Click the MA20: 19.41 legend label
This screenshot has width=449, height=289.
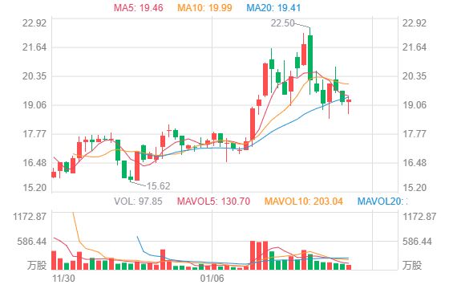coord(273,7)
